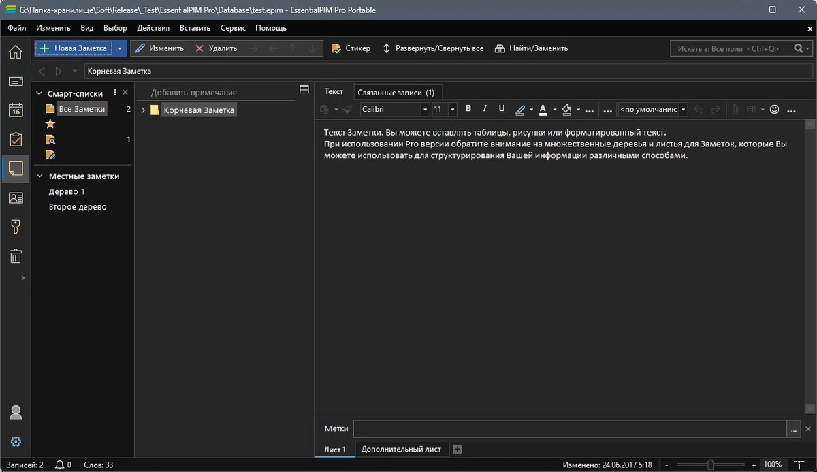
Task: Toggle italic formatting
Action: point(485,109)
